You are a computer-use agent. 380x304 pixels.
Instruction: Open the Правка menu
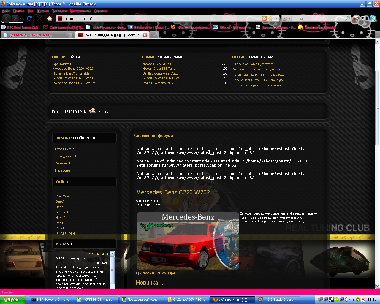(19, 11)
